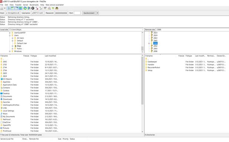This screenshot has width=229, height=142.
Task: Expand the UserGuidePDF folder in local tree
Action: tap(10, 33)
